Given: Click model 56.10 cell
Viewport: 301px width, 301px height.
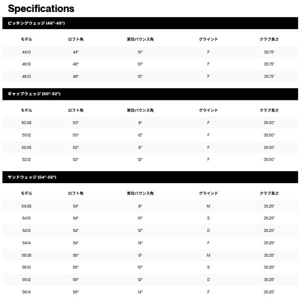Looking at the screenshot, I should [x=27, y=267].
